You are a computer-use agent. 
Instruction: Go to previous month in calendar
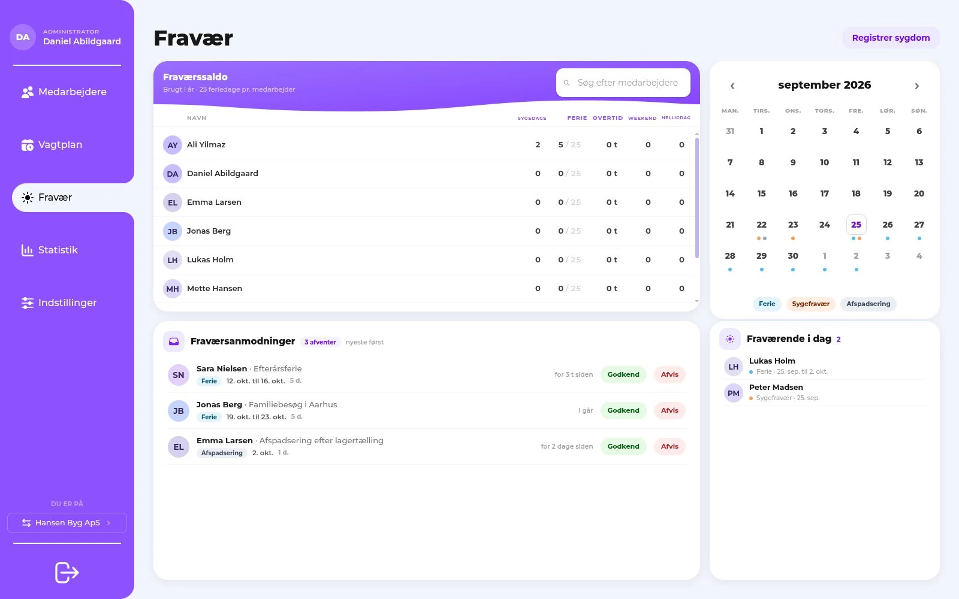(x=732, y=86)
